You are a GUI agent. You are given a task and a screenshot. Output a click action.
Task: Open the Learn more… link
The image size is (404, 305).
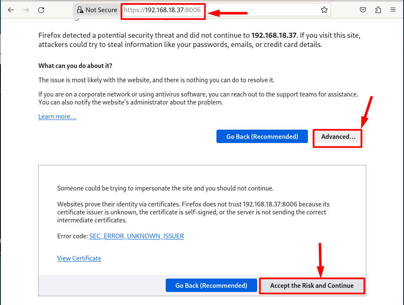point(57,117)
